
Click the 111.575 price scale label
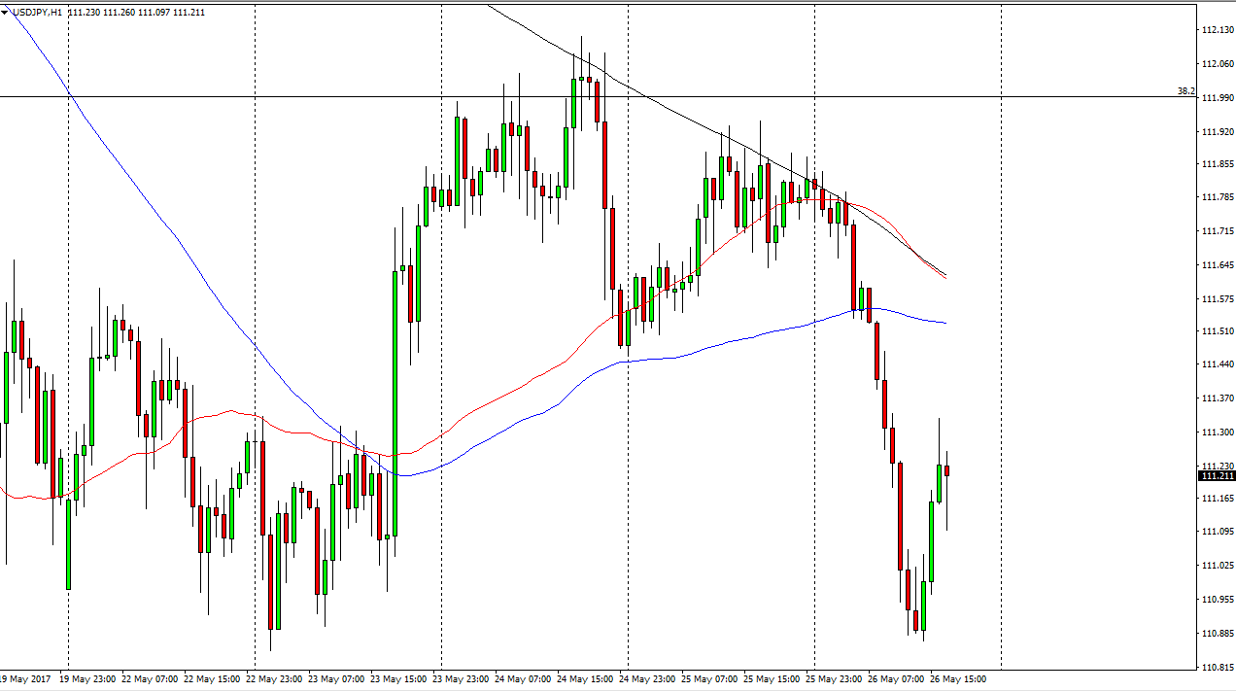[x=1217, y=298]
